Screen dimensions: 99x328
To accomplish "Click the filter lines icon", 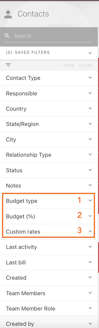I will [x=8, y=65].
